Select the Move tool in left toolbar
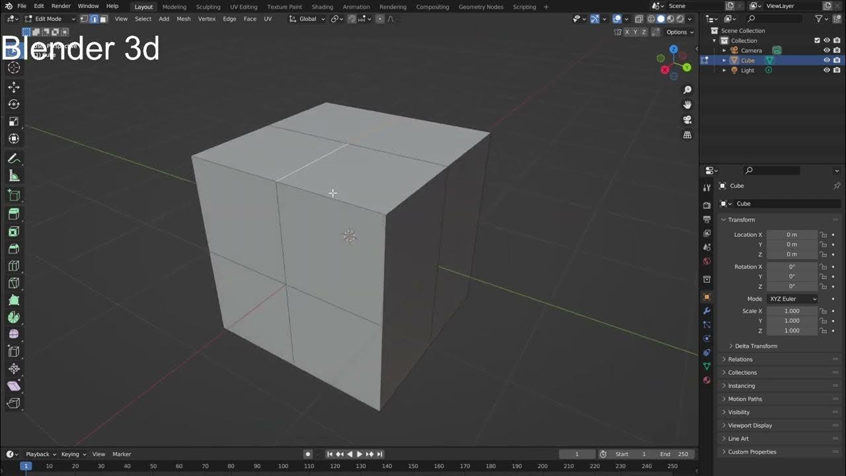Image resolution: width=846 pixels, height=476 pixels. (14, 87)
